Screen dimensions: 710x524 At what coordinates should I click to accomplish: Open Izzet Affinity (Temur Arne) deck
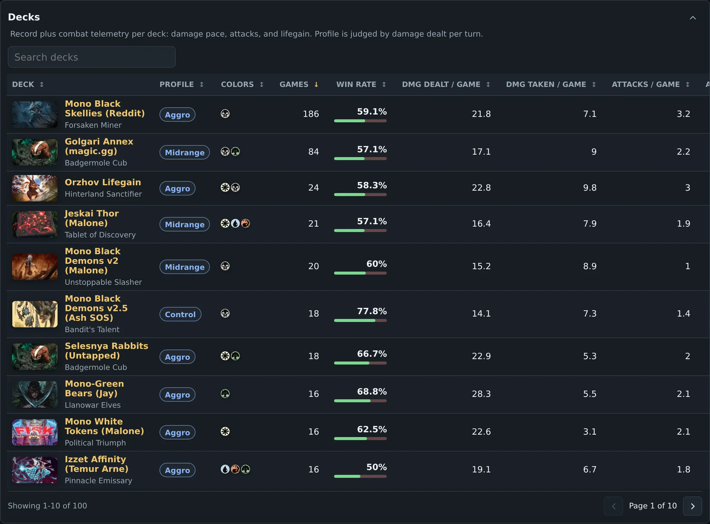click(x=96, y=464)
